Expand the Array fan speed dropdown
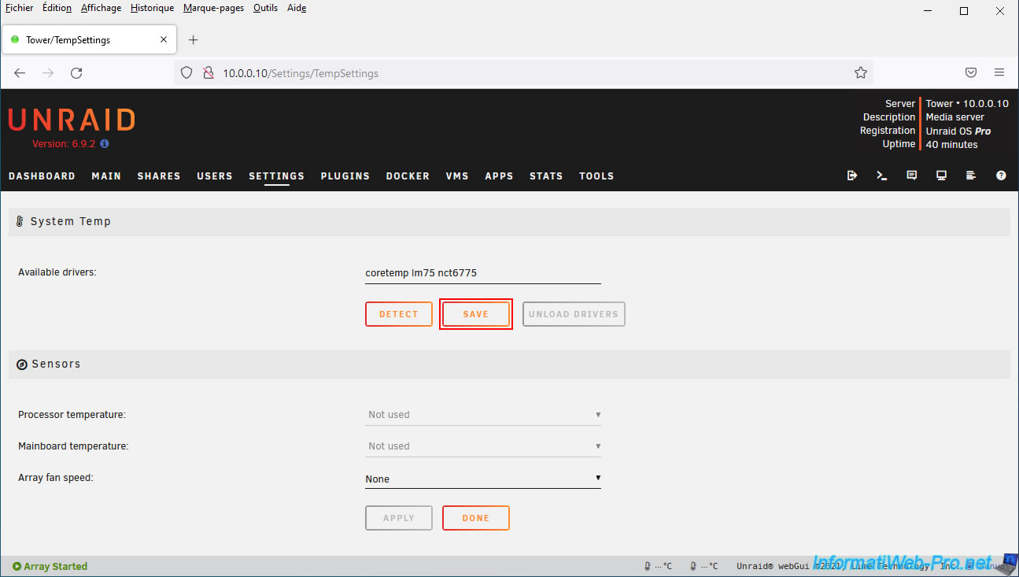 [482, 479]
